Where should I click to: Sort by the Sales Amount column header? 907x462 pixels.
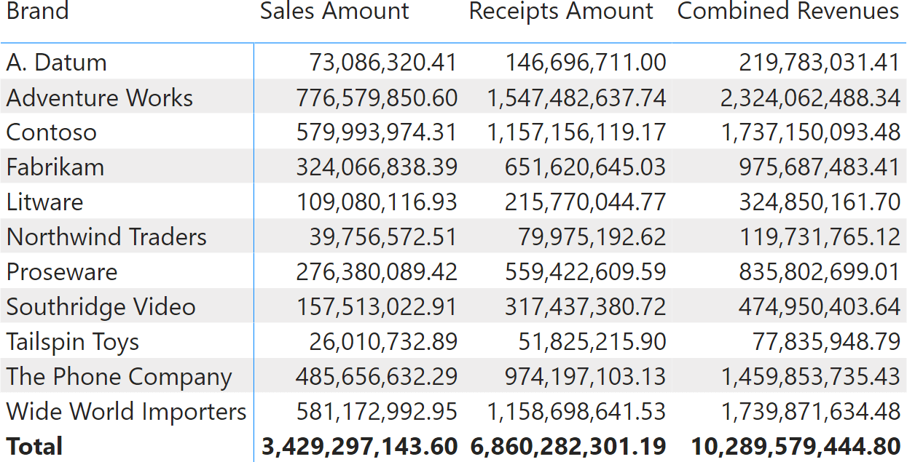334,11
